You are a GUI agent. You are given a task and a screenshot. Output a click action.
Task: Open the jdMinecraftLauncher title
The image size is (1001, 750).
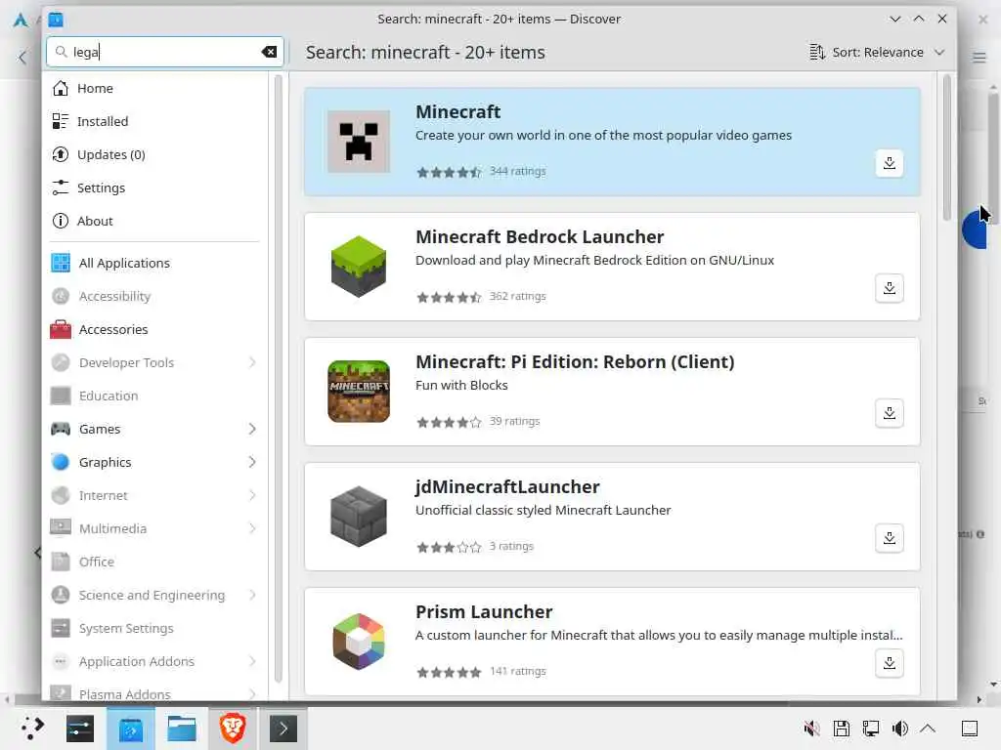(507, 486)
